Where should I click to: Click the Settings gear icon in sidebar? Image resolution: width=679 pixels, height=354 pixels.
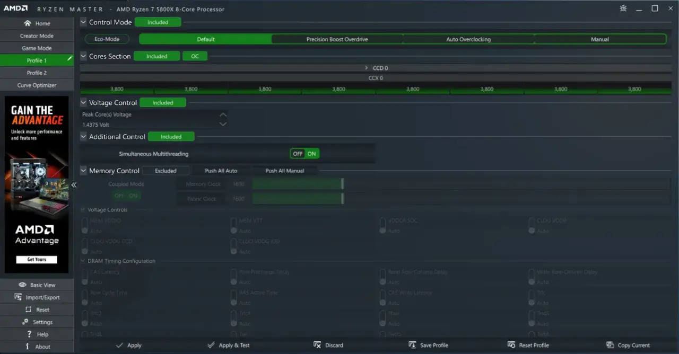click(25, 322)
